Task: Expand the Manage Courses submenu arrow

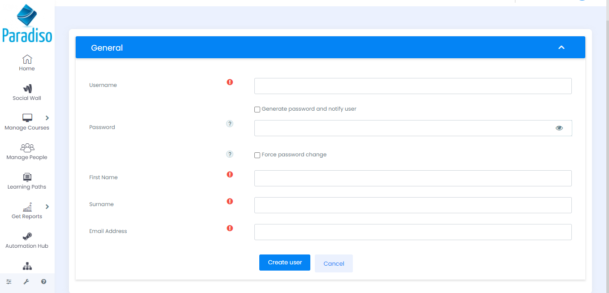Action: pyautogui.click(x=47, y=118)
